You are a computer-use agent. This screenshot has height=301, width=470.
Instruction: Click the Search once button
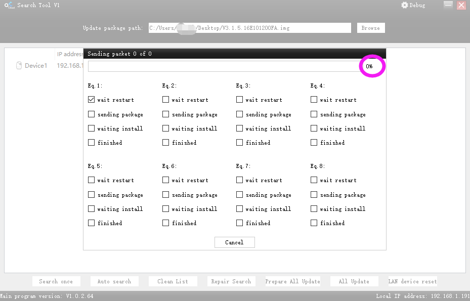56,281
